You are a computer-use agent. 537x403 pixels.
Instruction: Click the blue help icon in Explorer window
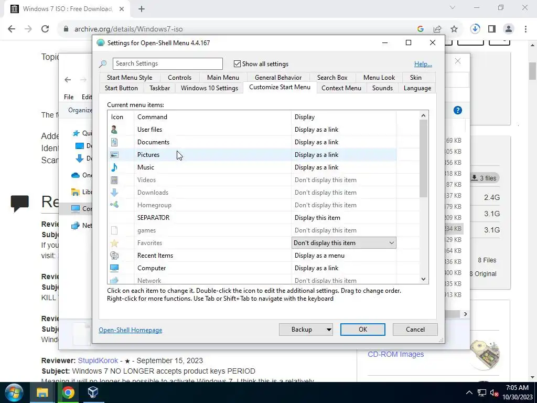457,110
